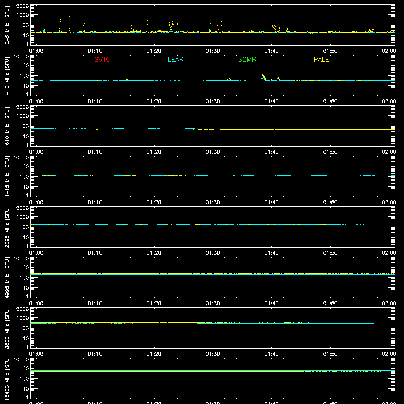Select the 4995 MHz [SFU] axis title

(7, 277)
